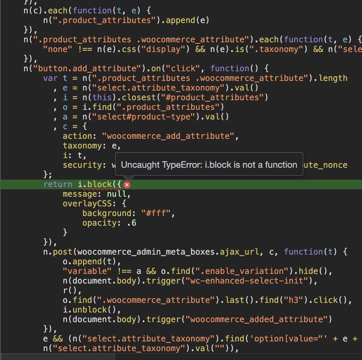This screenshot has height=360, width=362.
Task: Click the "#product_attributes" string
Action: point(213,98)
